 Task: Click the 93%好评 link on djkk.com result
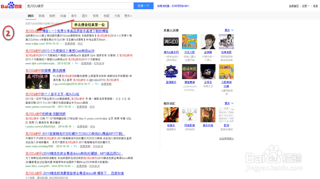tap(99, 63)
